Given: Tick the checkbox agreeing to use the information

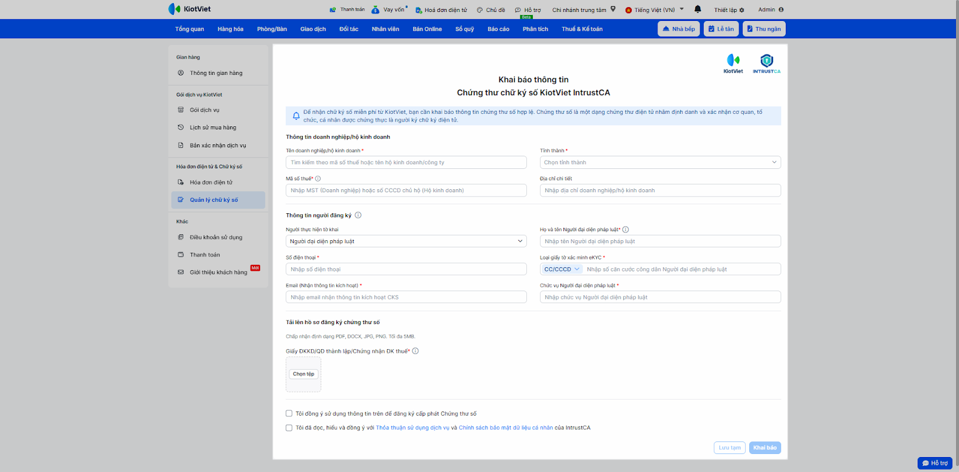Looking at the screenshot, I should (289, 413).
